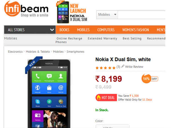Click the Write Review link

coord(134,67)
